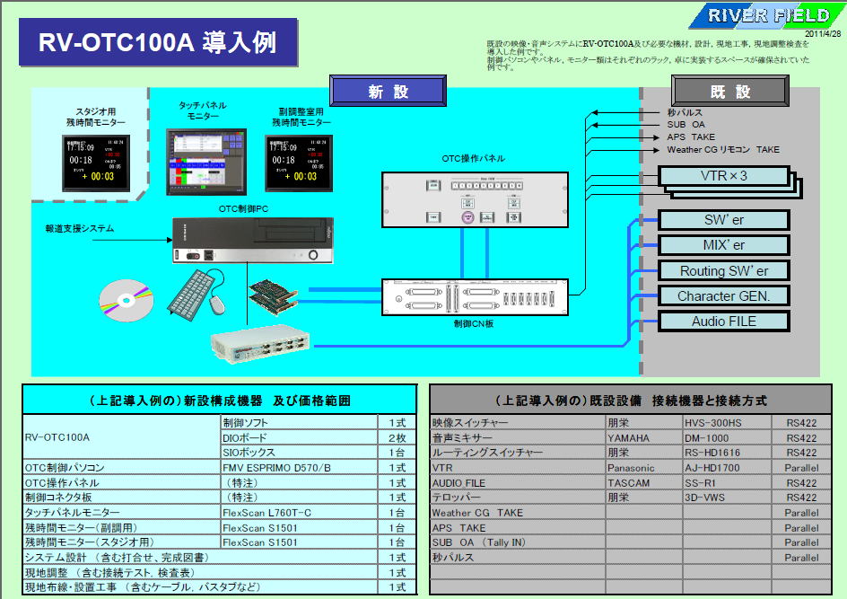The height and width of the screenshot is (599, 847).
Task: Click the FlexScan L760T-C cell
Action: tap(300, 513)
